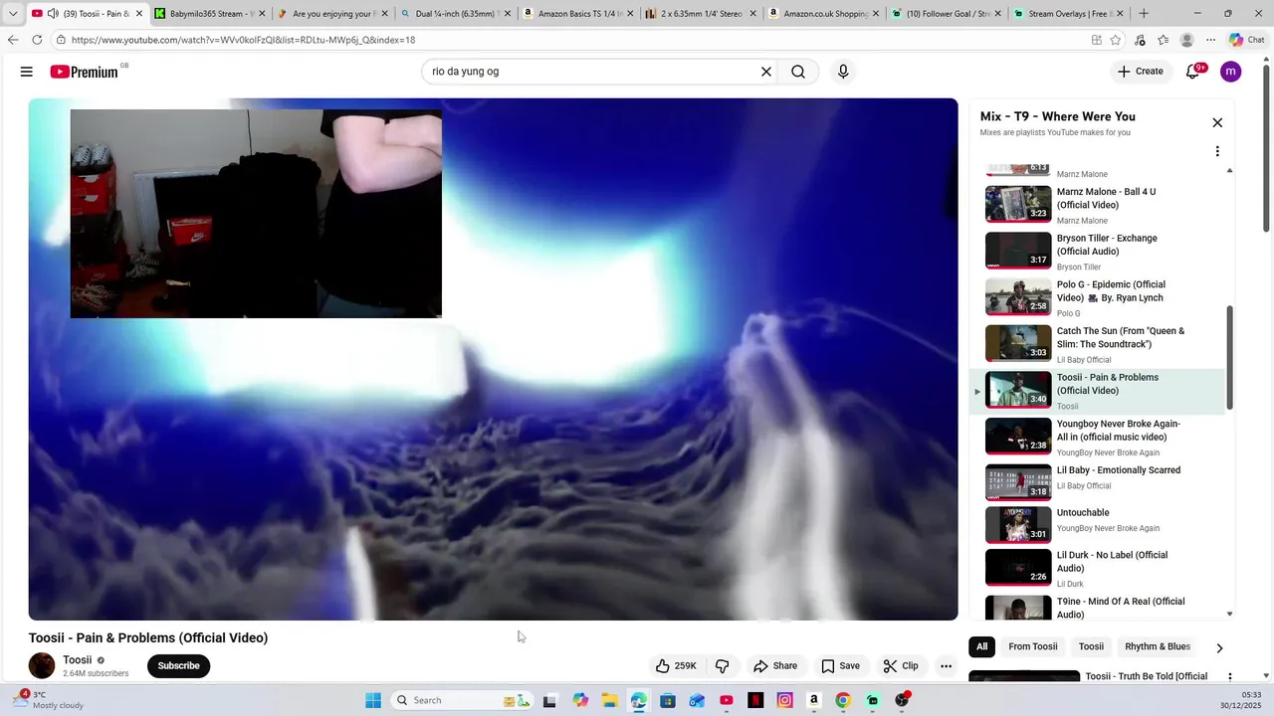Save video to a playlist
1274x716 pixels.
(x=840, y=666)
